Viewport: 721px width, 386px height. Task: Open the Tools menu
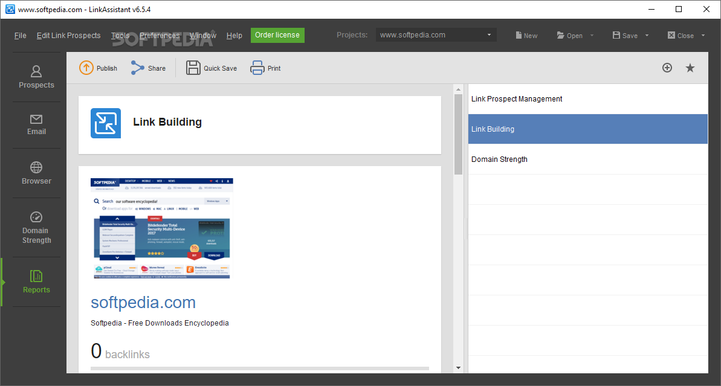tap(120, 36)
